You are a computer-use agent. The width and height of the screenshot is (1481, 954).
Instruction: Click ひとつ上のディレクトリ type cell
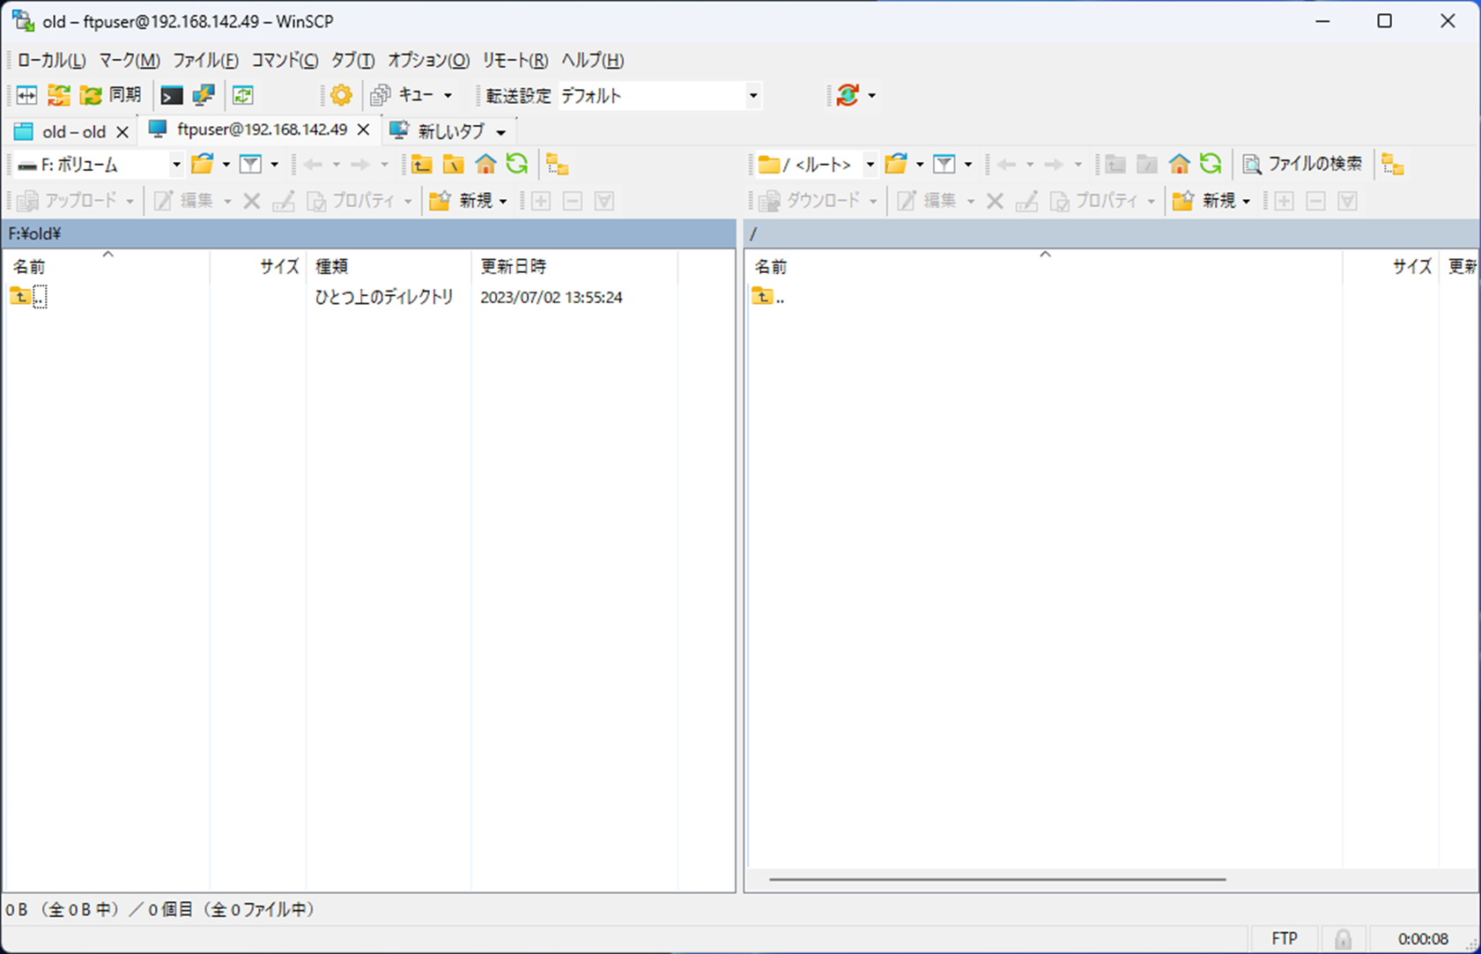coord(385,297)
